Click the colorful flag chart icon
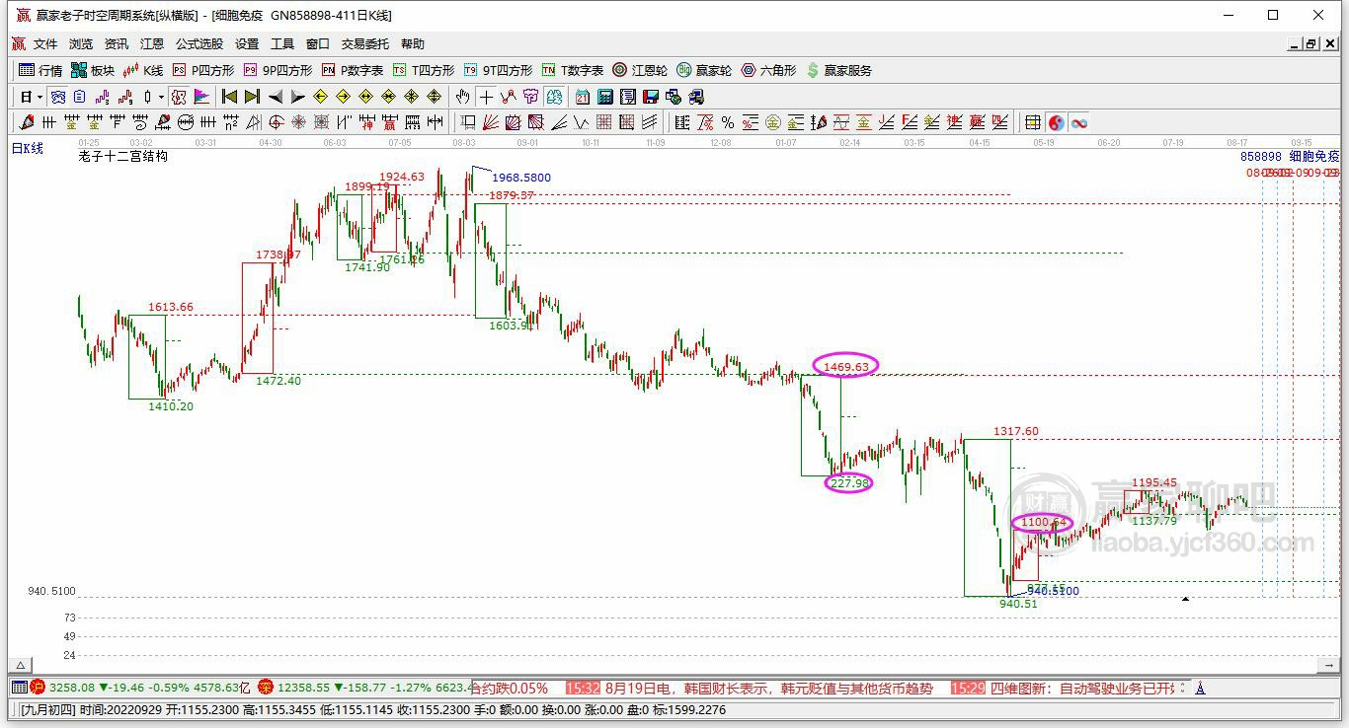This screenshot has height=728, width=1349. coord(201,97)
